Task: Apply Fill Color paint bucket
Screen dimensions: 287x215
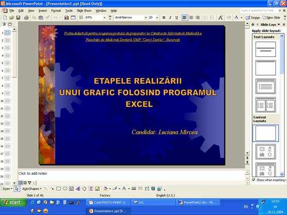Action: (105, 189)
